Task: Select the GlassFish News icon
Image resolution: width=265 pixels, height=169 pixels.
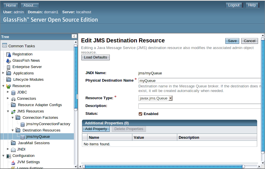Action: pyautogui.click(x=9, y=60)
